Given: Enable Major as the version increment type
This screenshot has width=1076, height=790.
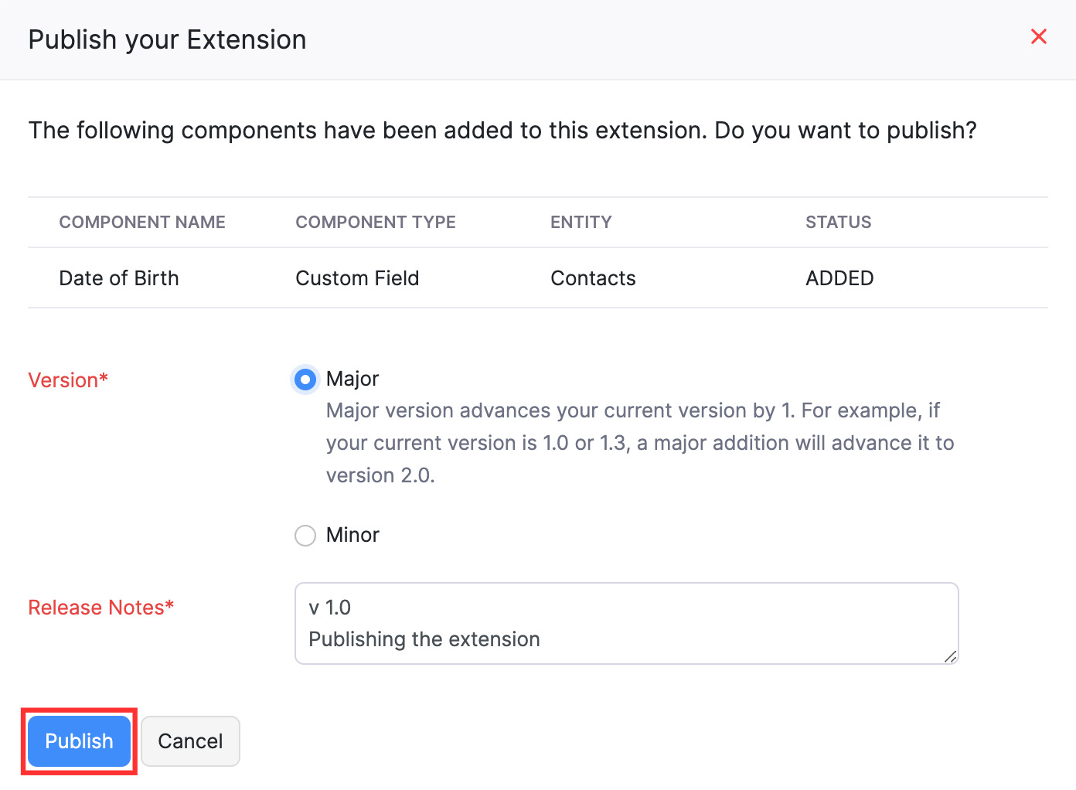Looking at the screenshot, I should pos(305,379).
